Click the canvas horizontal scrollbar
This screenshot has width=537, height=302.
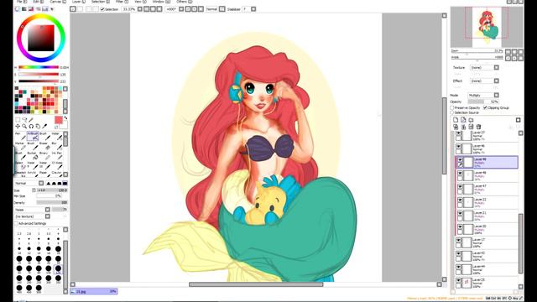tap(256, 284)
